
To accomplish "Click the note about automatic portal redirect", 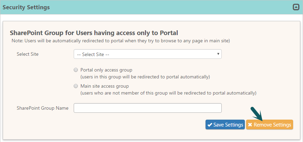I will tap(121, 41).
